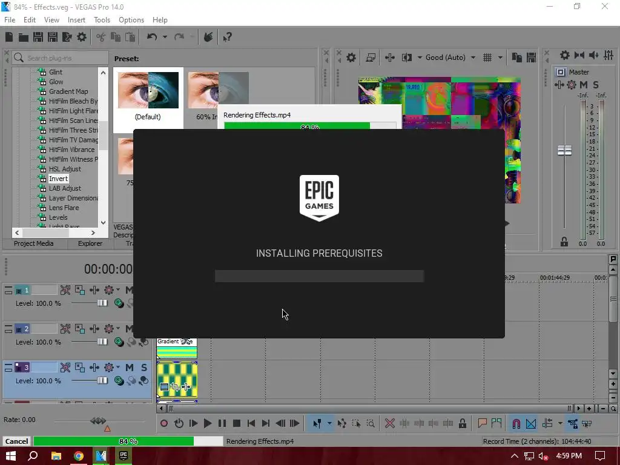This screenshot has width=620, height=465.
Task: Save project with the first floppy icon
Action: pos(38,37)
